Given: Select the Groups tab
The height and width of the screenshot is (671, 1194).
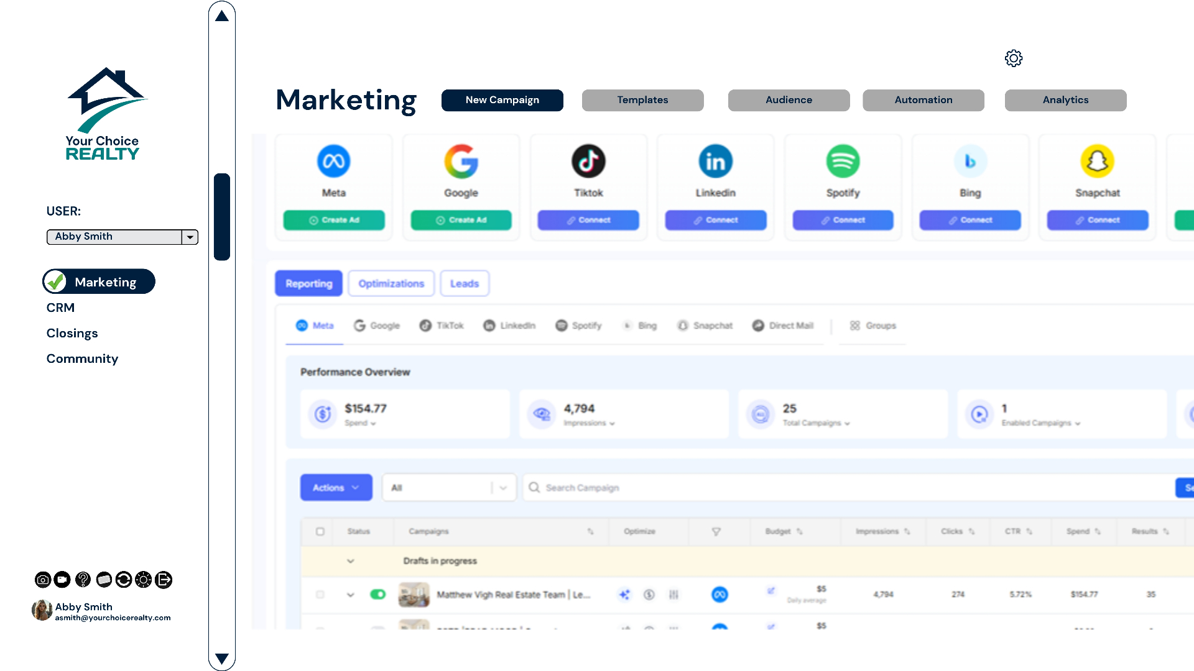Looking at the screenshot, I should click(872, 326).
